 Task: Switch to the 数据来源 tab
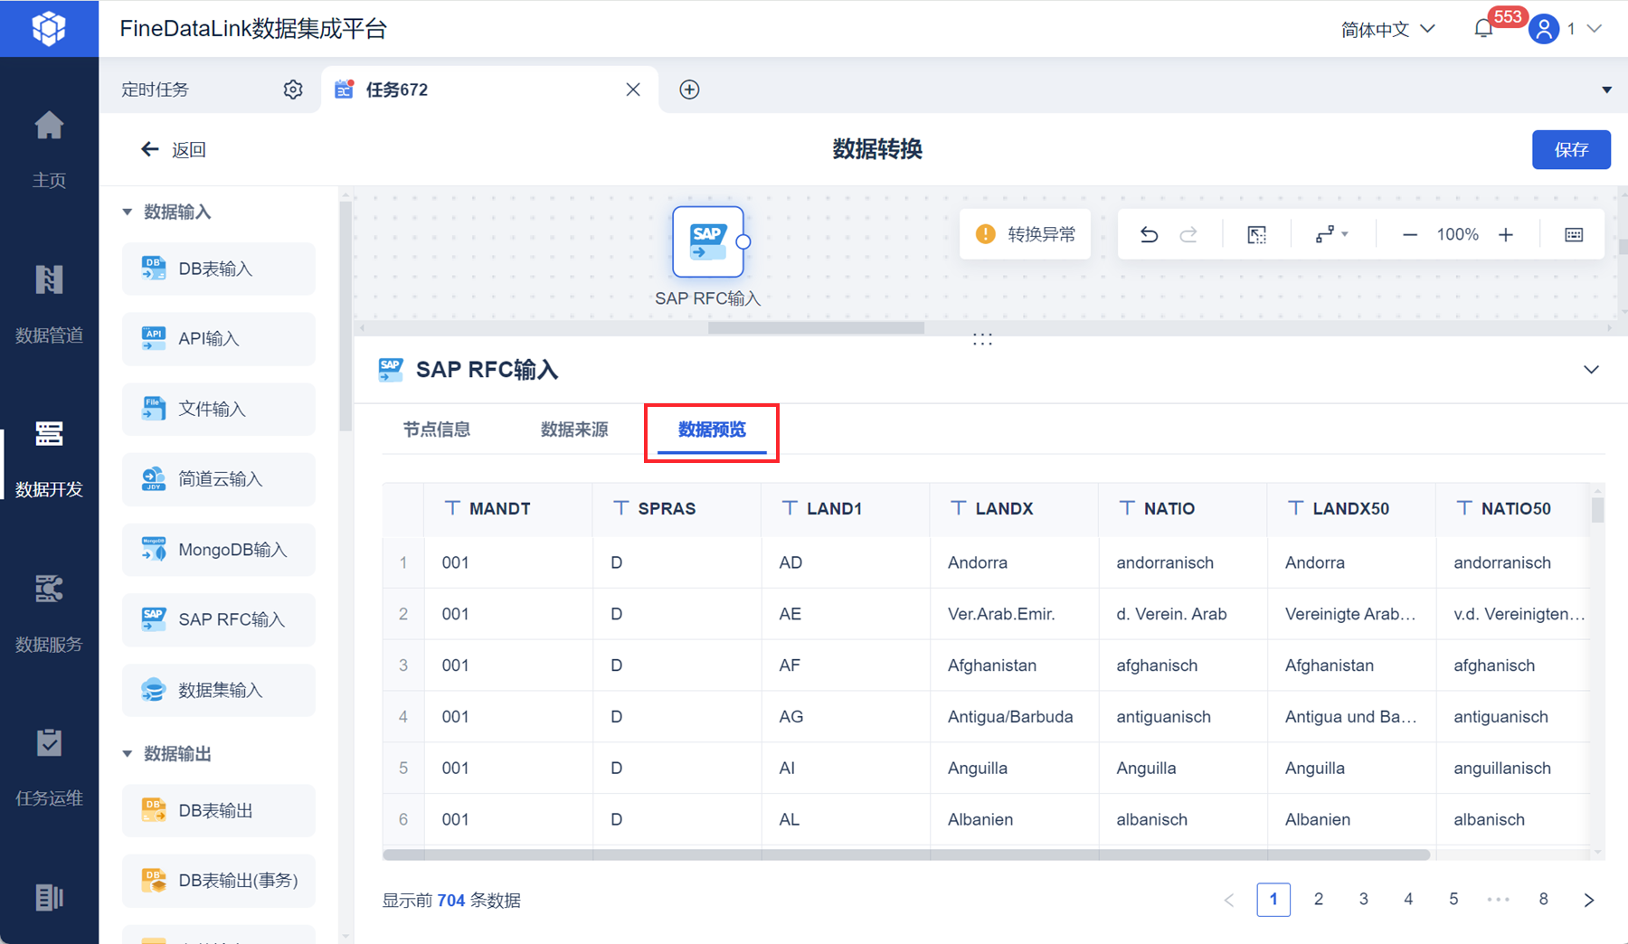pos(574,430)
